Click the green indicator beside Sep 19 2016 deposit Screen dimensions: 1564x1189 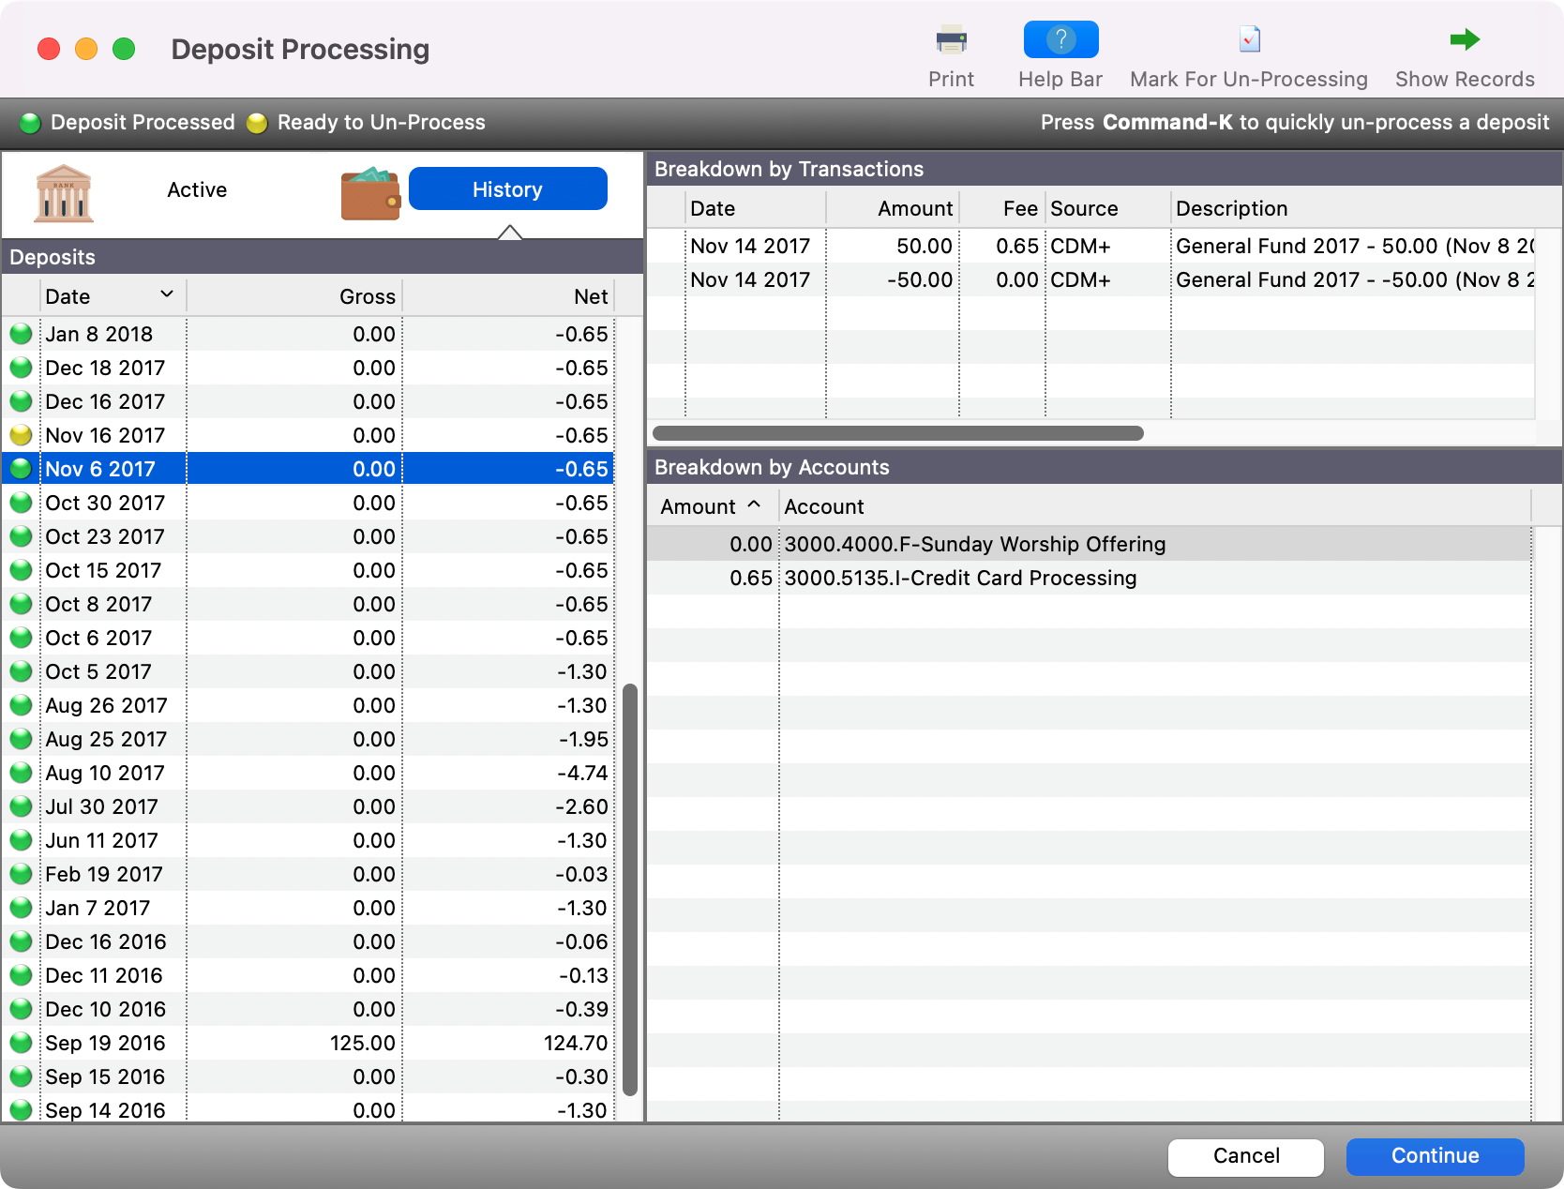pyautogui.click(x=20, y=1043)
